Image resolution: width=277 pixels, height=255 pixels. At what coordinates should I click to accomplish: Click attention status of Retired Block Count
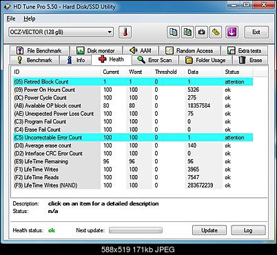[234, 82]
